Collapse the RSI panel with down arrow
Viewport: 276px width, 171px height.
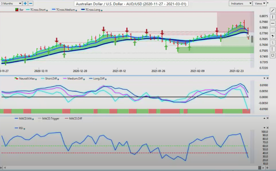(x=264, y=128)
